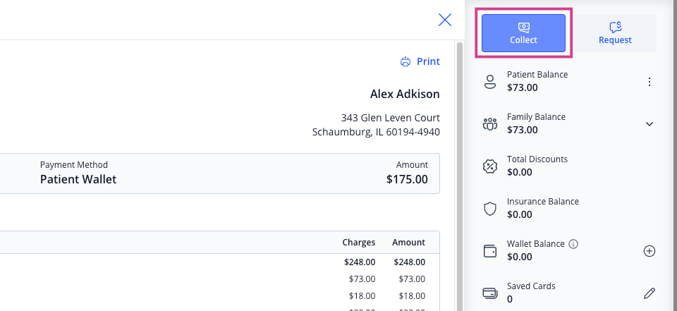Click the Total Discounts percent badge icon
Image resolution: width=677 pixels, height=311 pixels.
(x=489, y=166)
